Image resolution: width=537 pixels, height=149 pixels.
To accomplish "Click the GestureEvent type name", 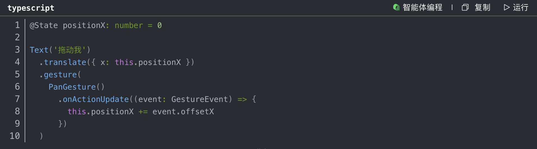I will click(199, 99).
